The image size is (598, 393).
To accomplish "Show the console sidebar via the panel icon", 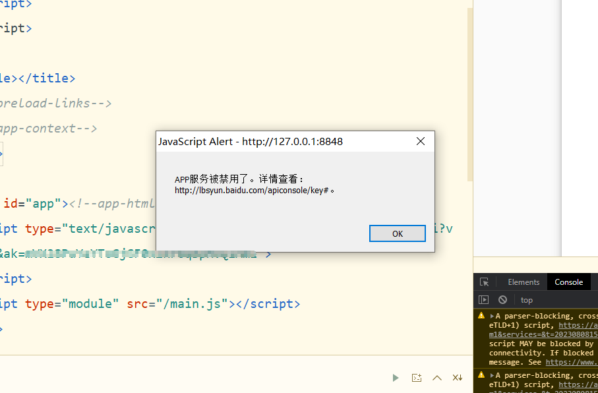I will pos(483,300).
